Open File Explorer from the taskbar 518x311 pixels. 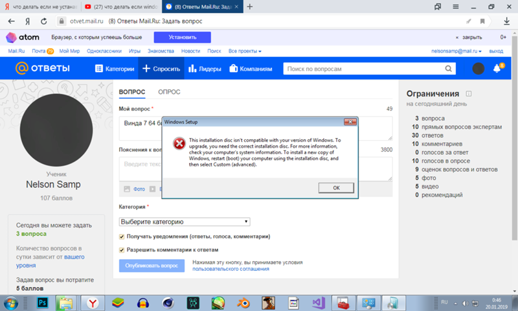[x=66, y=303]
